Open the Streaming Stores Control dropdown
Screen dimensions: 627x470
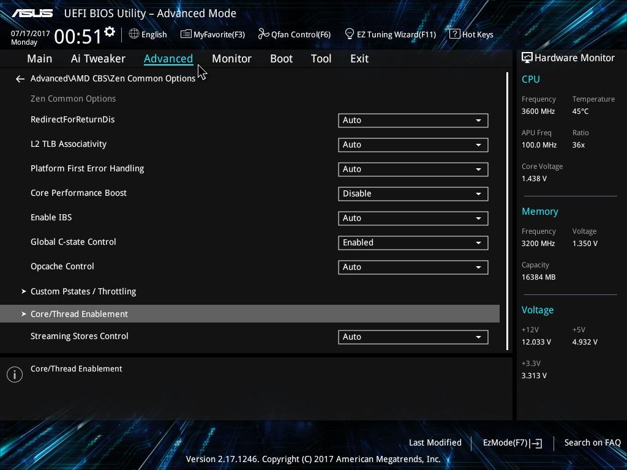(413, 337)
